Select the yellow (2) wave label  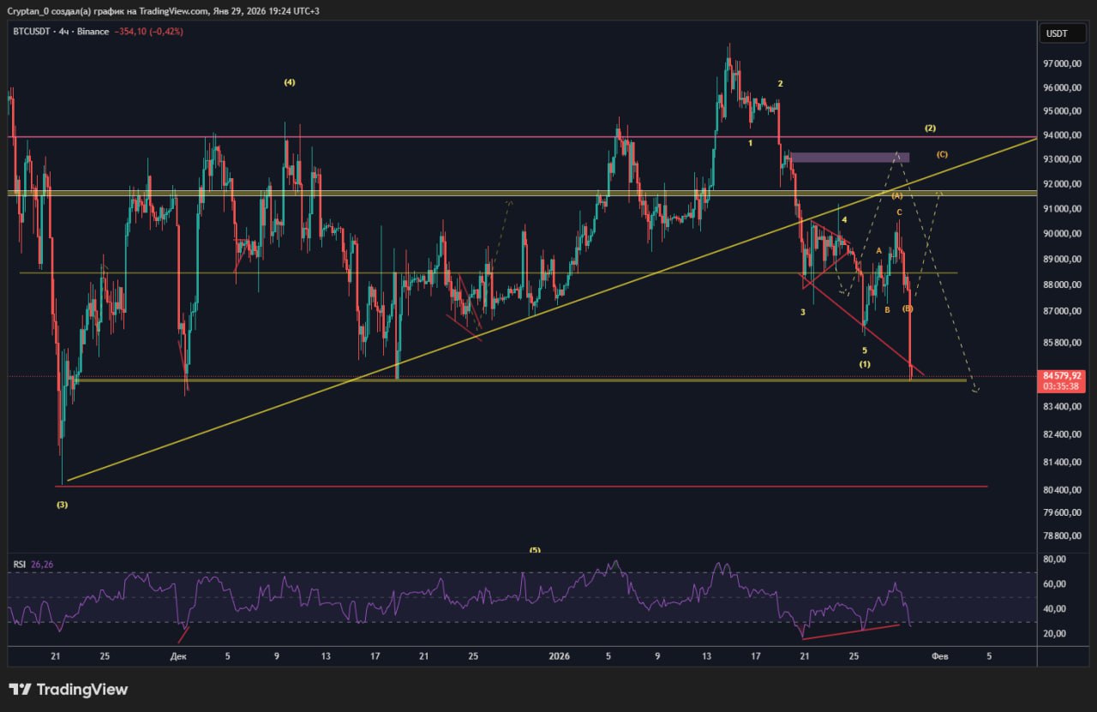(x=930, y=129)
